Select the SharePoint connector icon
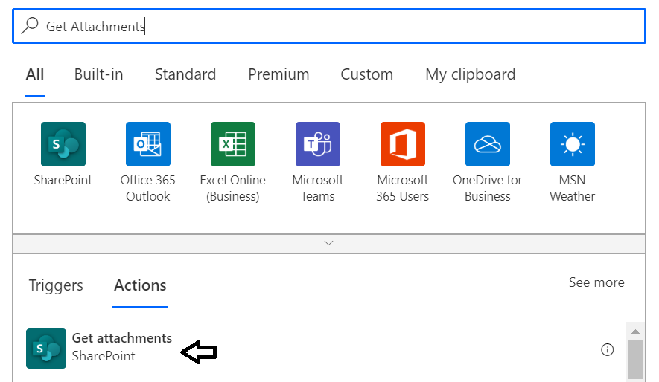Viewport: 659px width, 382px height. tap(63, 144)
